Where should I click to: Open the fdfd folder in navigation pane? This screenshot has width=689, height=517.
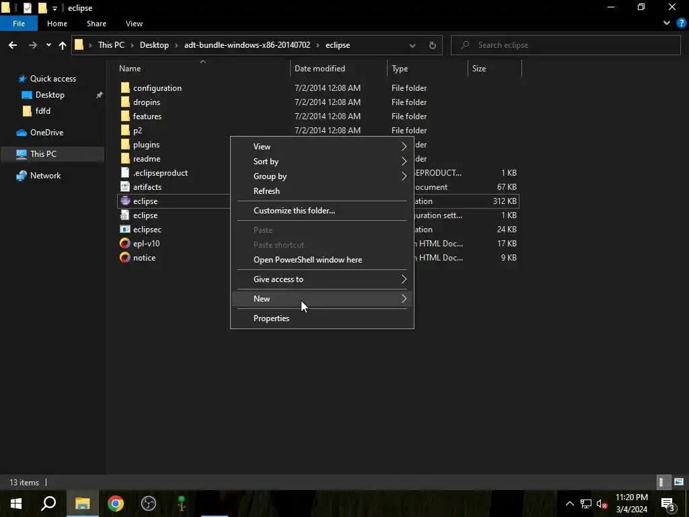coord(42,111)
